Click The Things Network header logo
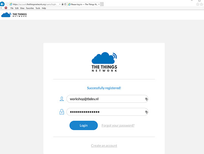Image resolution: width=204 pixels, height=154 pixels. (14, 15)
